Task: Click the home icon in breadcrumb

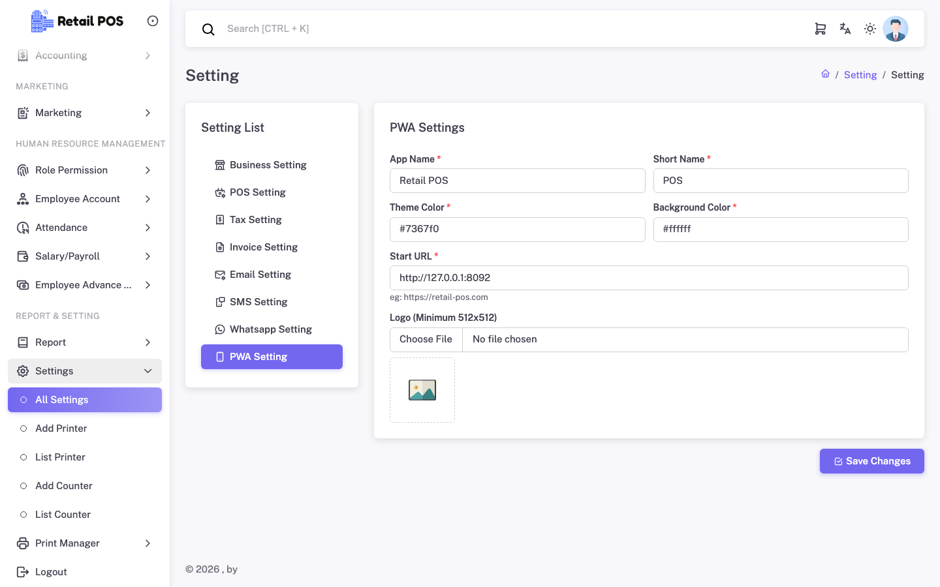Action: tap(826, 74)
